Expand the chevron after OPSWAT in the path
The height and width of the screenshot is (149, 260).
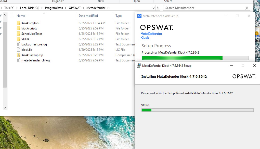pos(84,8)
